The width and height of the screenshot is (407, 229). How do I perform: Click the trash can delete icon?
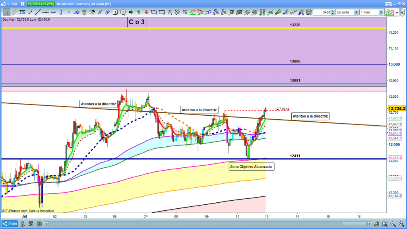pyautogui.click(x=84, y=12)
